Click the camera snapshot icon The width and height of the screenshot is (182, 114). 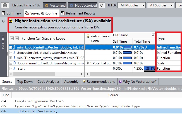6,5
